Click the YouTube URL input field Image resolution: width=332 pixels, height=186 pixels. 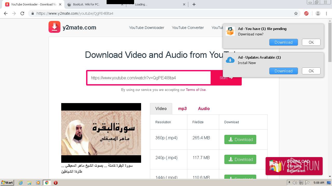tap(149, 78)
